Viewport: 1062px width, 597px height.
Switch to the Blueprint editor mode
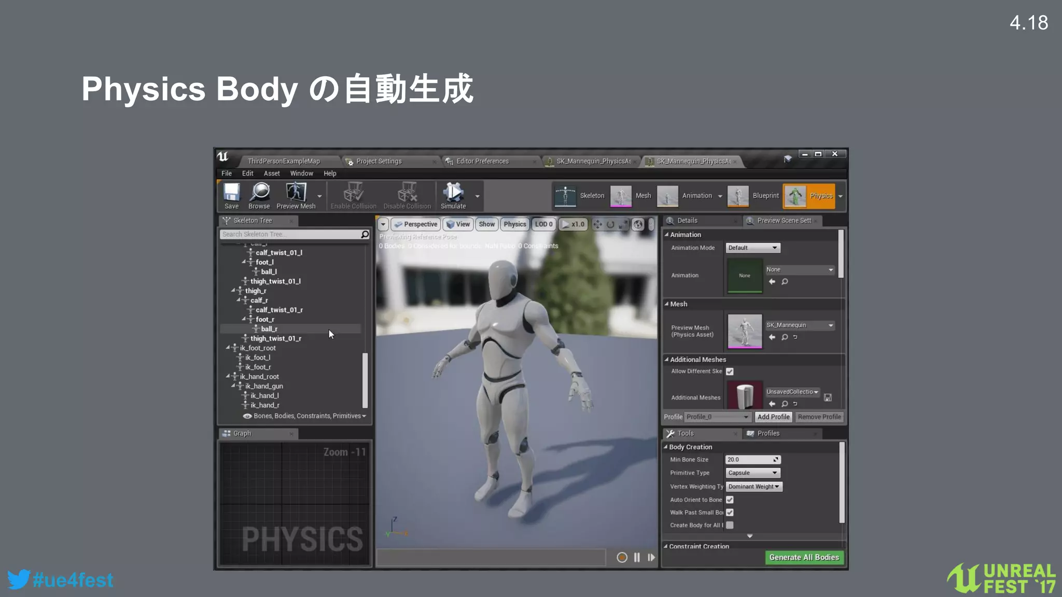[x=753, y=196]
